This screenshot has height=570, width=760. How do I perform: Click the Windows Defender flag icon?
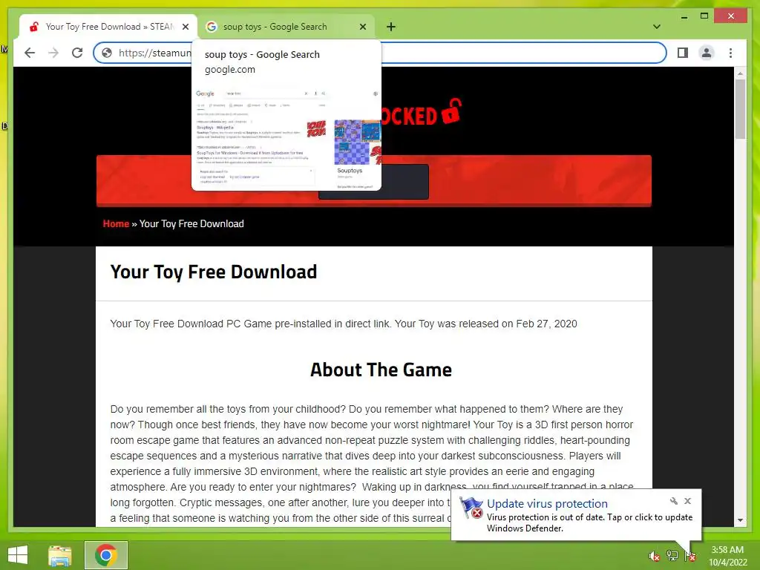(471, 508)
